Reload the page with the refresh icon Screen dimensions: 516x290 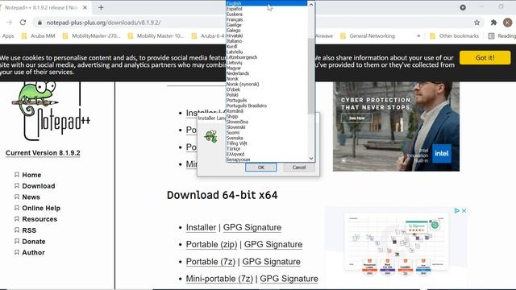point(23,23)
